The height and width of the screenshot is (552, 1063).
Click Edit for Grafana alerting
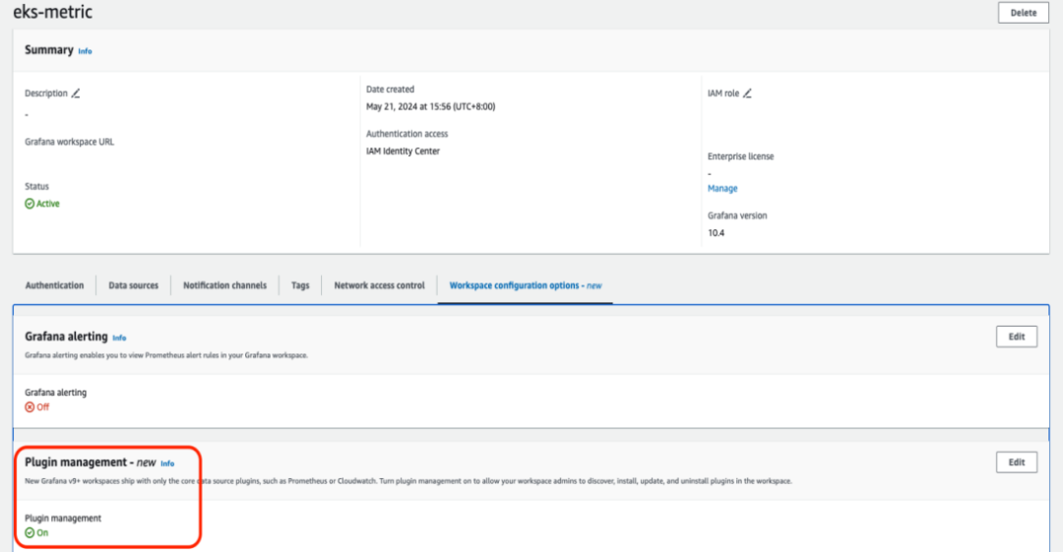(x=1016, y=337)
